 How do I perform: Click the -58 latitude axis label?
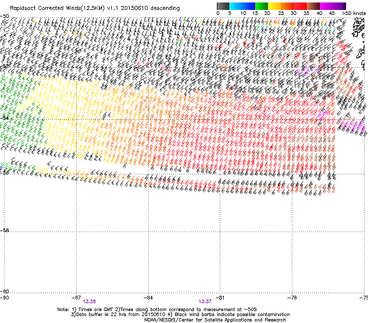4,231
